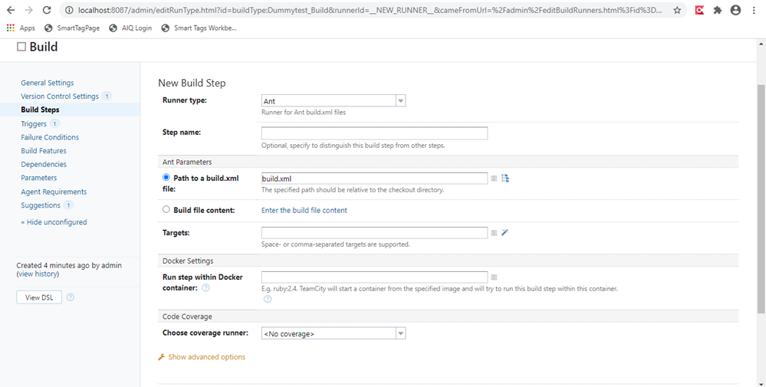Open the Enter the build file content link
Image resolution: width=766 pixels, height=387 pixels.
[304, 210]
